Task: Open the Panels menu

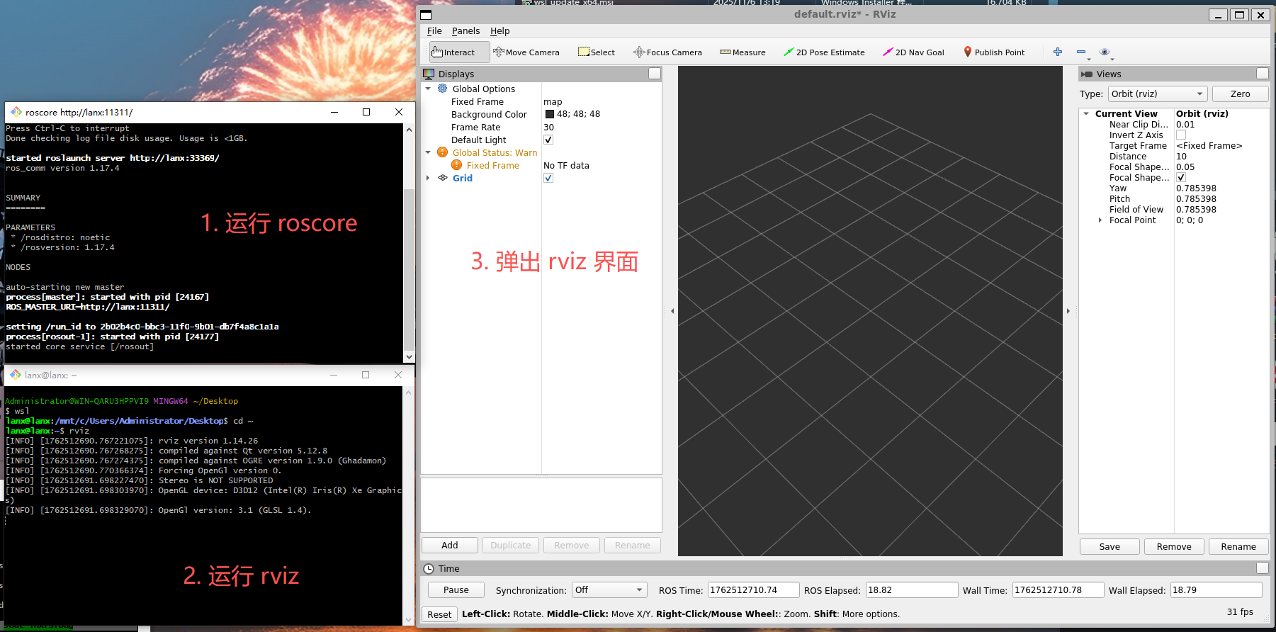Action: 465,31
